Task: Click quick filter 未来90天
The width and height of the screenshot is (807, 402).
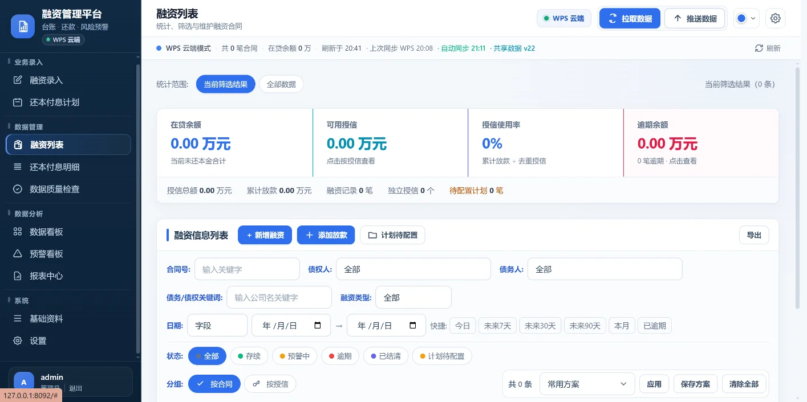Action: [x=585, y=326]
